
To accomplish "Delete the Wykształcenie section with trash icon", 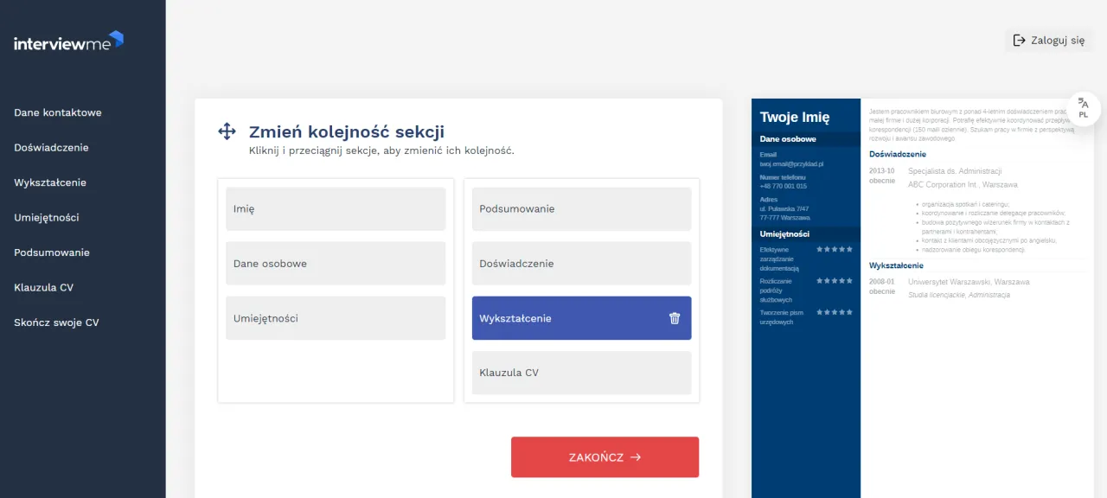I will click(x=675, y=318).
